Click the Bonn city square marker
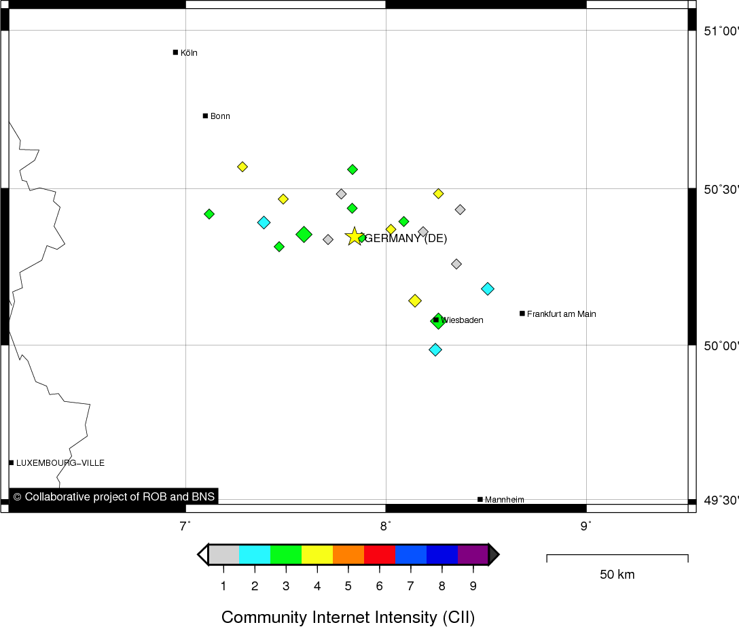This screenshot has height=627, width=739. [x=205, y=116]
